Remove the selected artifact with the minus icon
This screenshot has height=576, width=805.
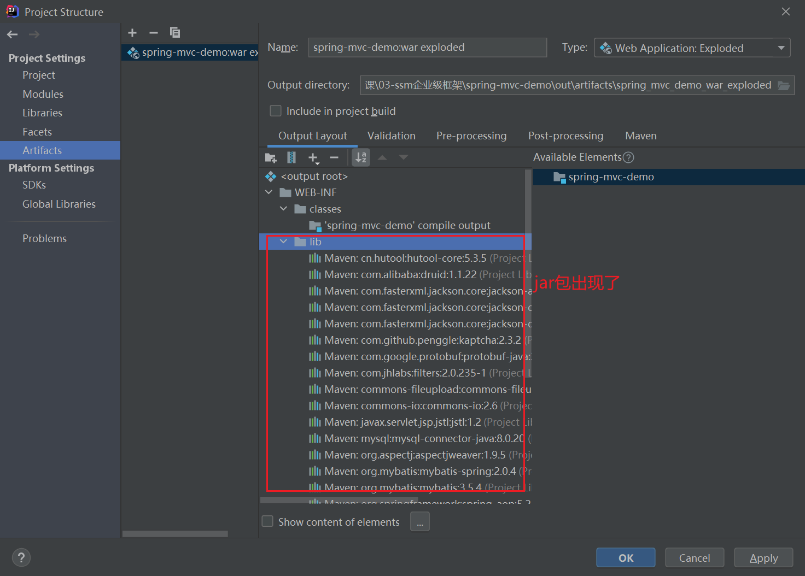tap(154, 33)
